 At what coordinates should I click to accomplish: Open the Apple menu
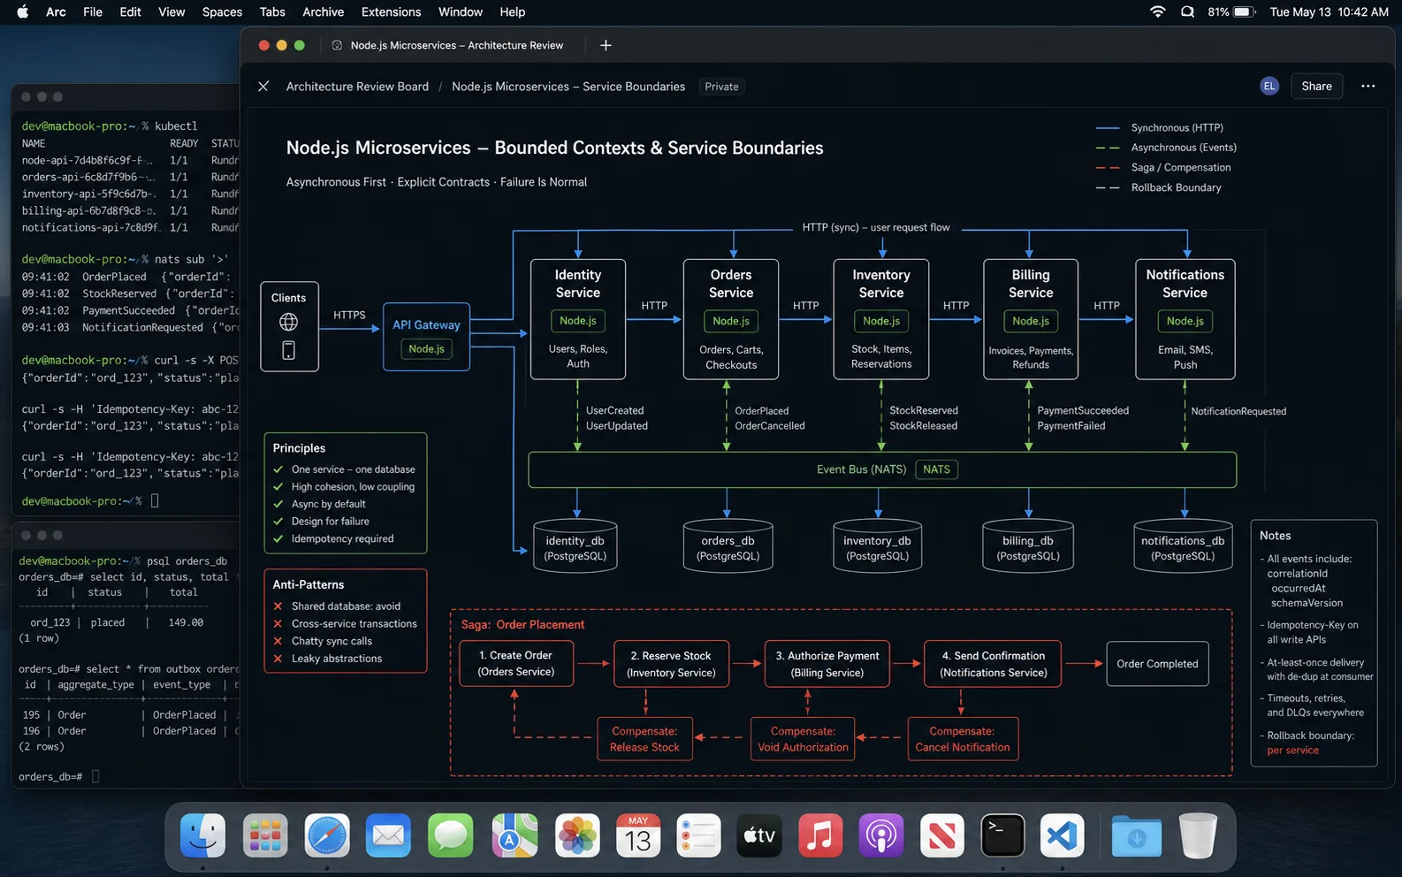pyautogui.click(x=23, y=11)
